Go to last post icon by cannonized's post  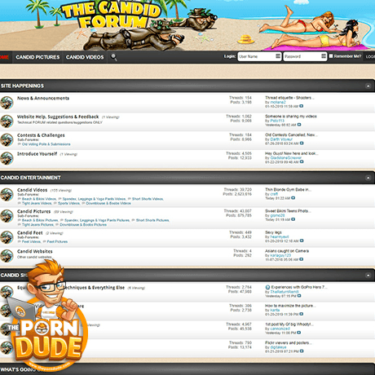click(299, 333)
